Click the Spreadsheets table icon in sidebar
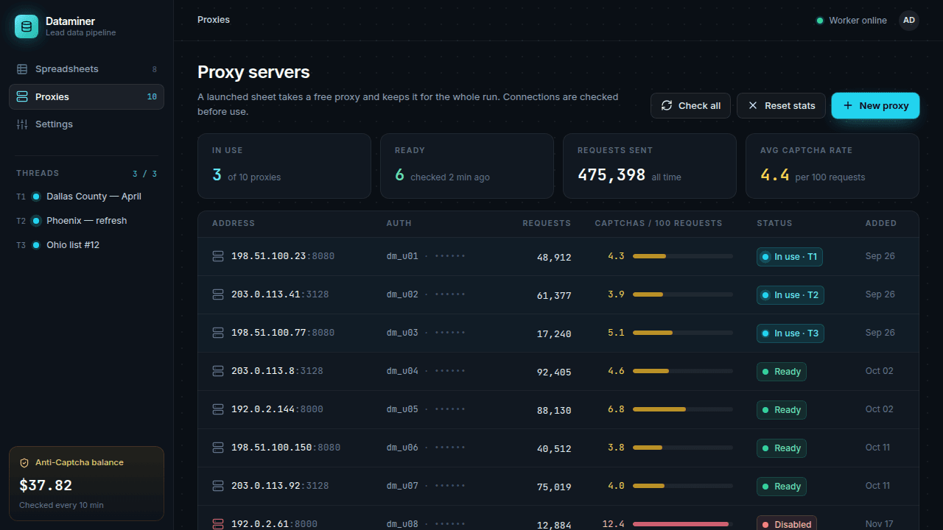943x530 pixels. (x=22, y=69)
